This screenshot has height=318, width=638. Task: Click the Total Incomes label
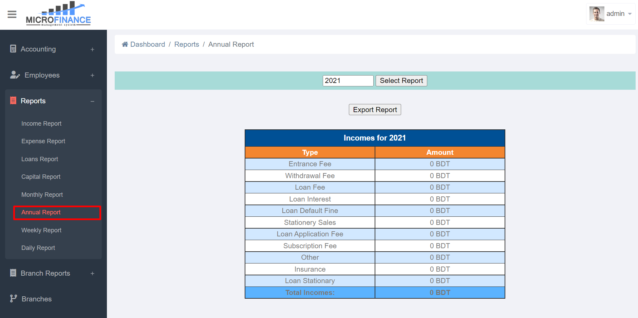[x=310, y=293]
